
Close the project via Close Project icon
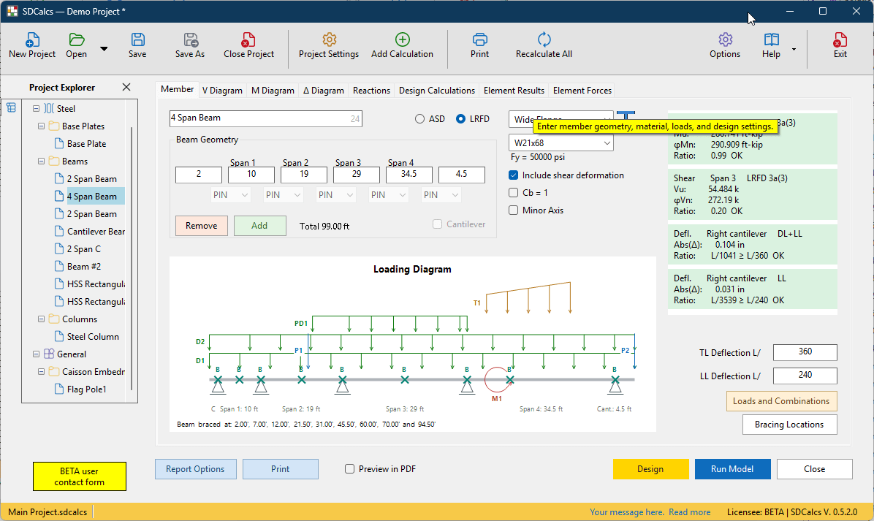(x=248, y=40)
